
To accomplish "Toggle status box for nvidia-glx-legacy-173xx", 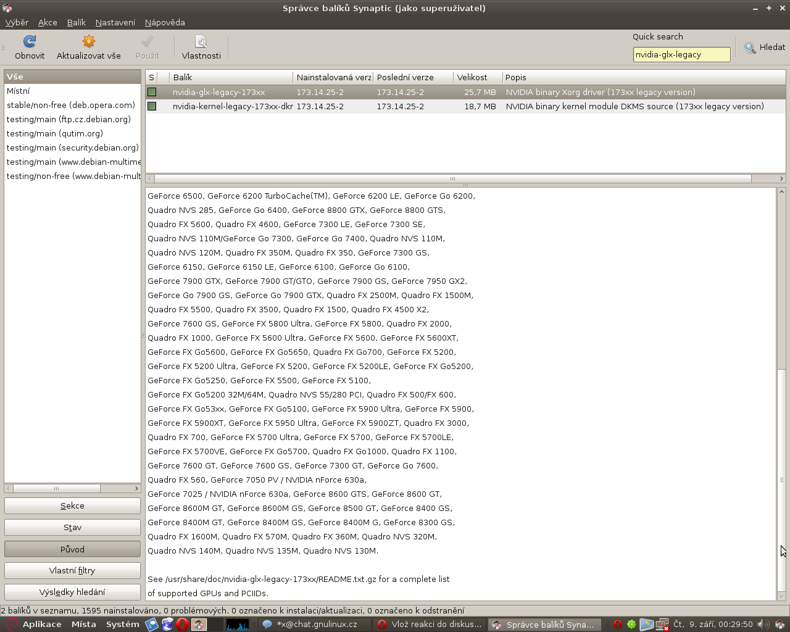I will (152, 92).
